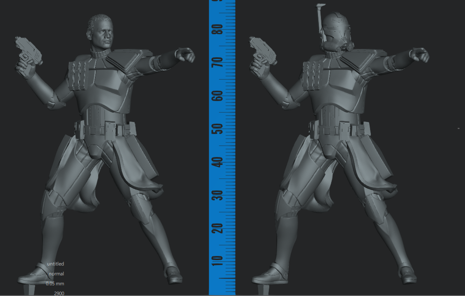465x296 pixels.
Task: Click the 60 mark on the blue ruler
Action: (218, 96)
